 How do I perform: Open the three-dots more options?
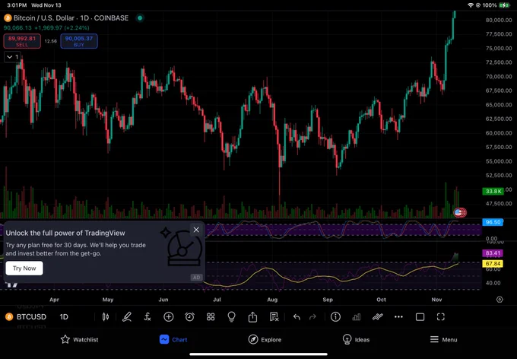pos(398,317)
